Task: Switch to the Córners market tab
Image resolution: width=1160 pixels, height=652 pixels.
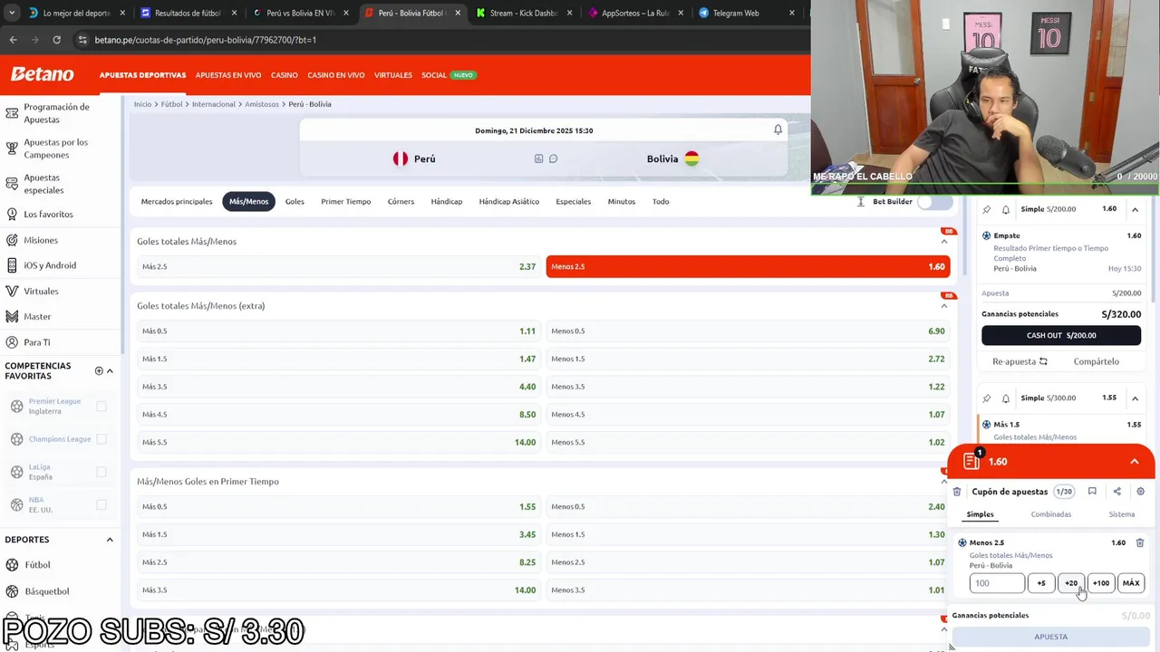Action: tap(401, 202)
